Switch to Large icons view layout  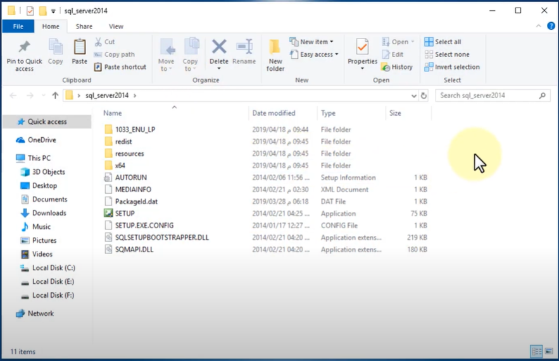[x=549, y=352]
